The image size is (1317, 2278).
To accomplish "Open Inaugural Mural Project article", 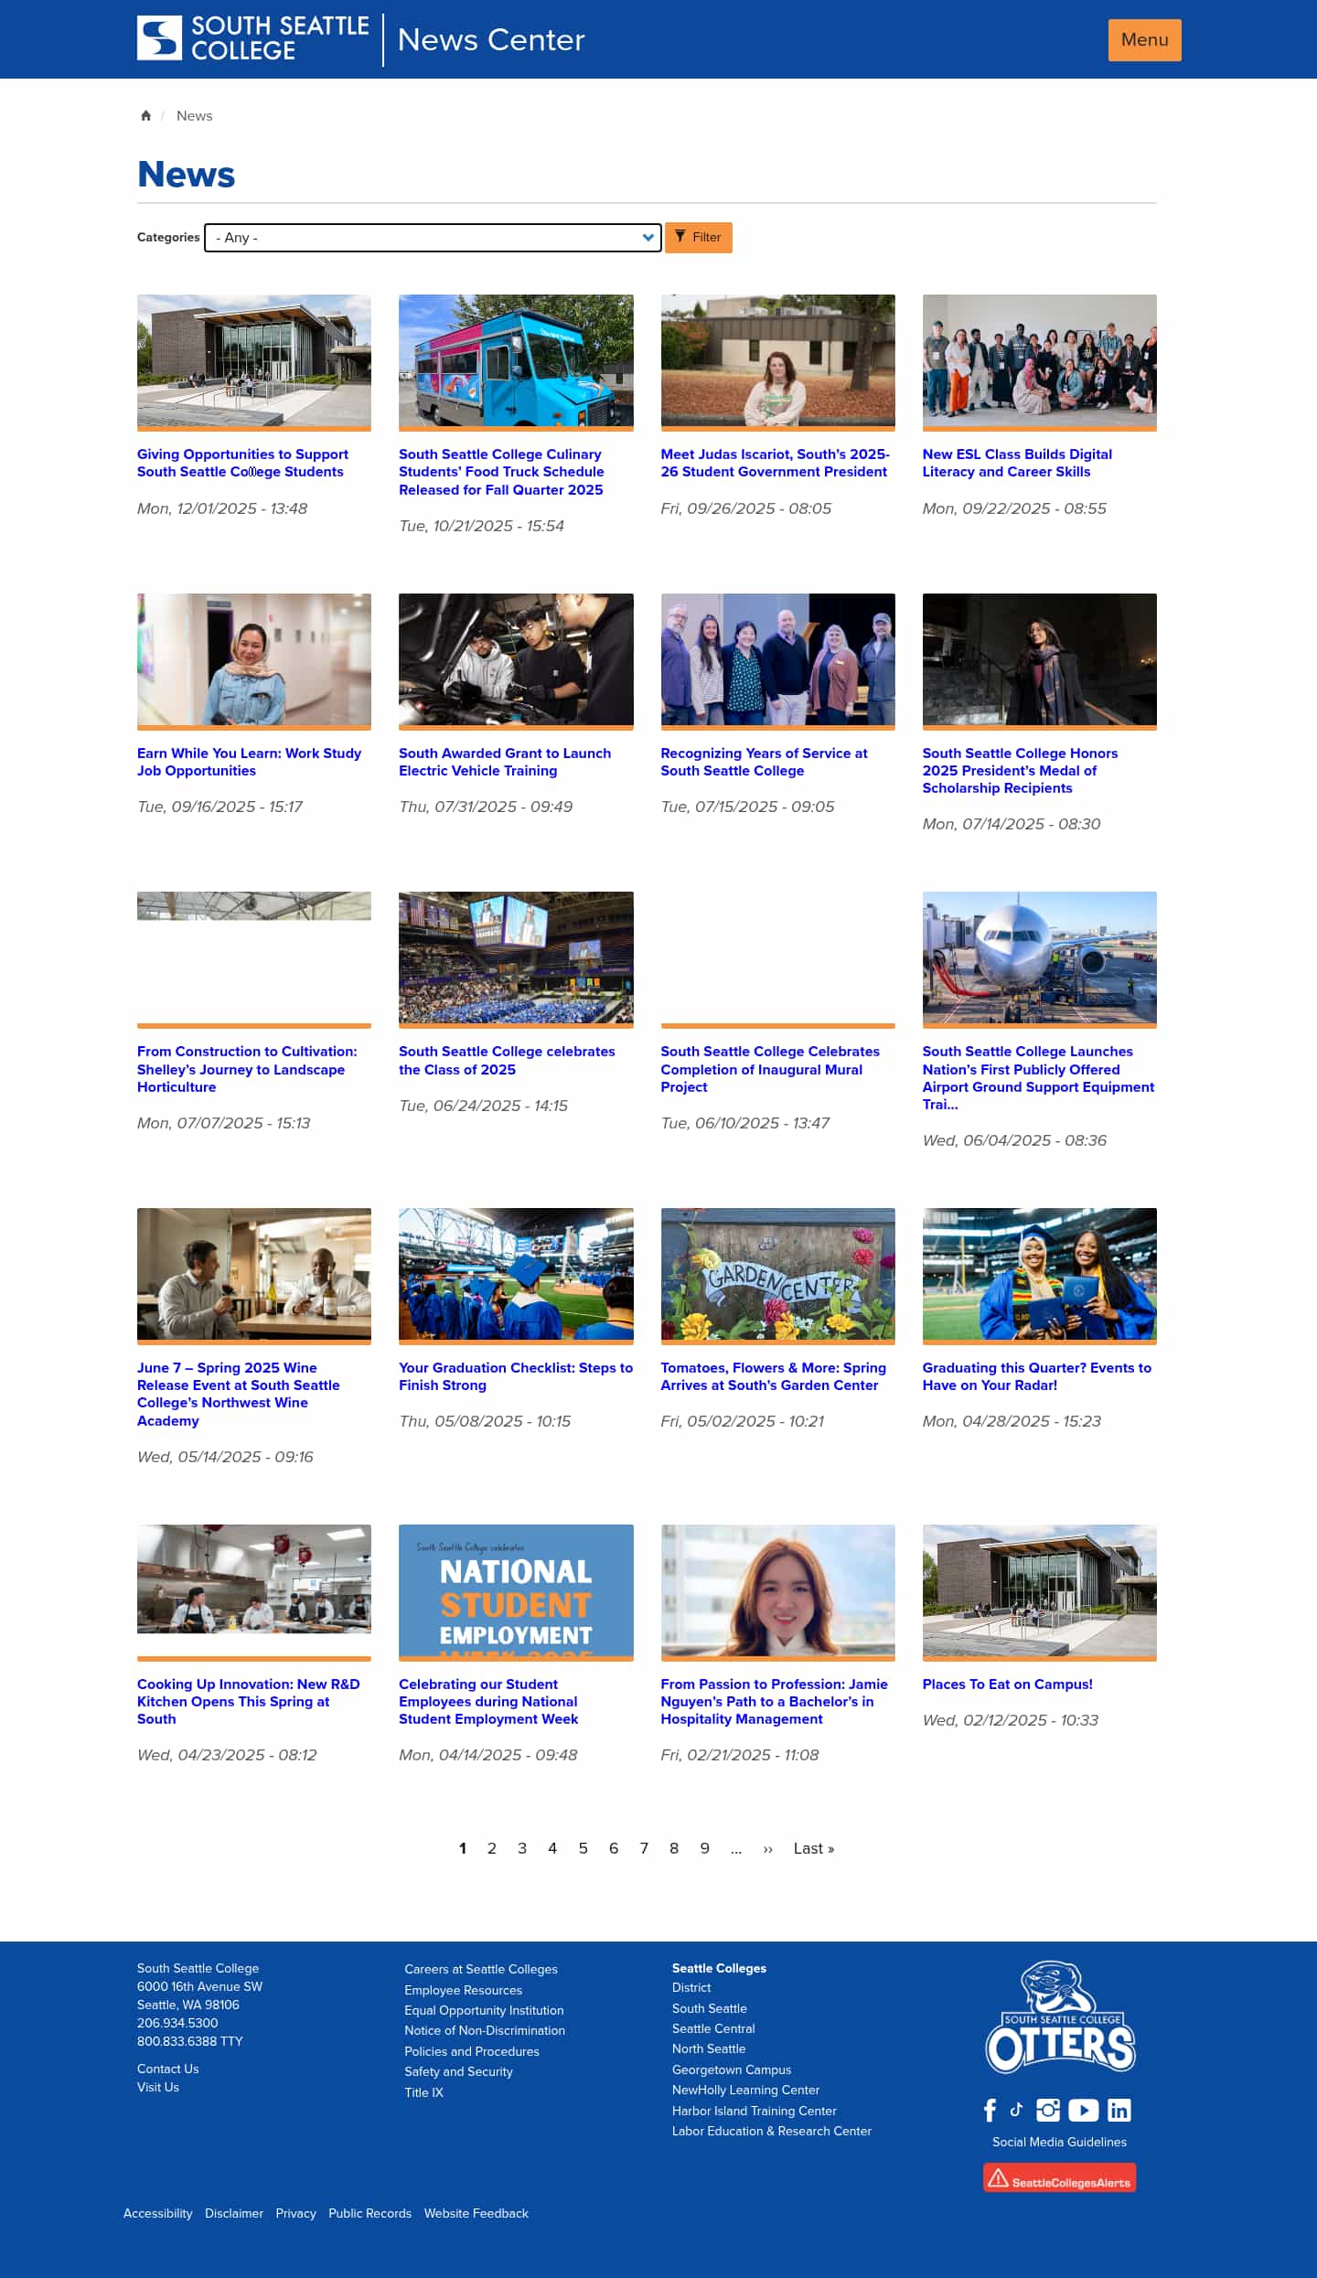I will click(770, 1069).
